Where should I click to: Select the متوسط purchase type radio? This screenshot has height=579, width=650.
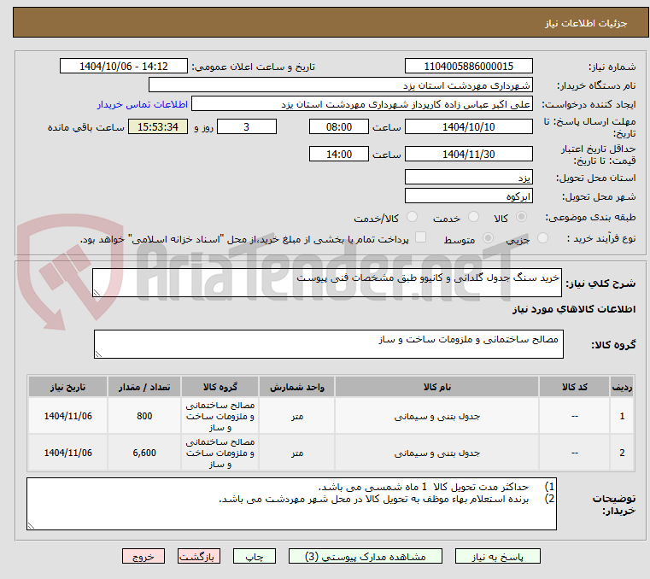488,238
